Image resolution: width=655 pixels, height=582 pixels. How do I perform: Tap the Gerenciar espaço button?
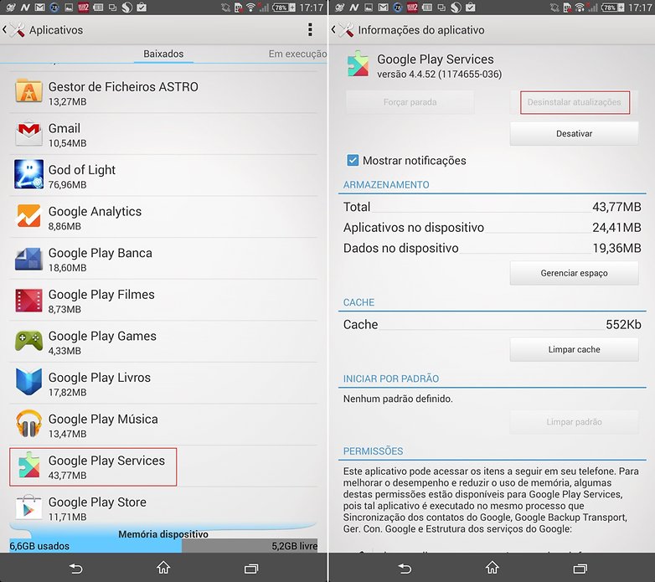pyautogui.click(x=574, y=273)
